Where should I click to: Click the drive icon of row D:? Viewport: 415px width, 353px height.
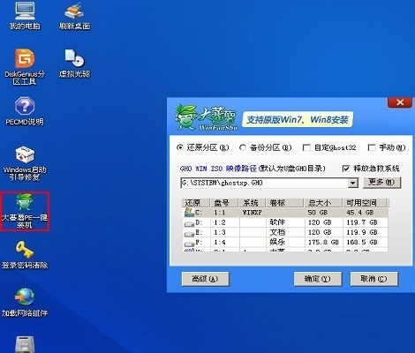pyautogui.click(x=189, y=223)
